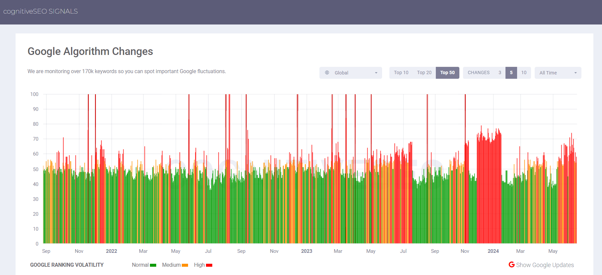Click the All Time dropdown caret
The height and width of the screenshot is (275, 602).
(575, 73)
